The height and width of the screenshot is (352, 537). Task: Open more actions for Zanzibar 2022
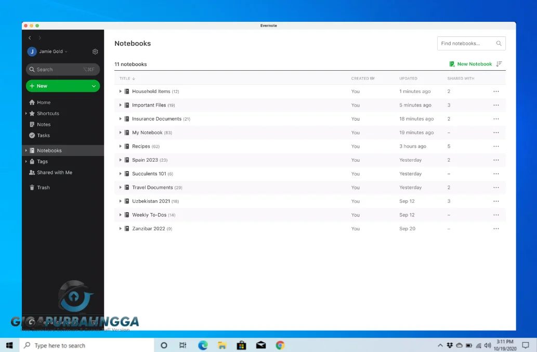tap(496, 228)
